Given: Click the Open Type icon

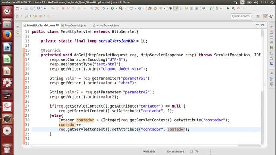Looking at the screenshot, I should coord(150,8).
